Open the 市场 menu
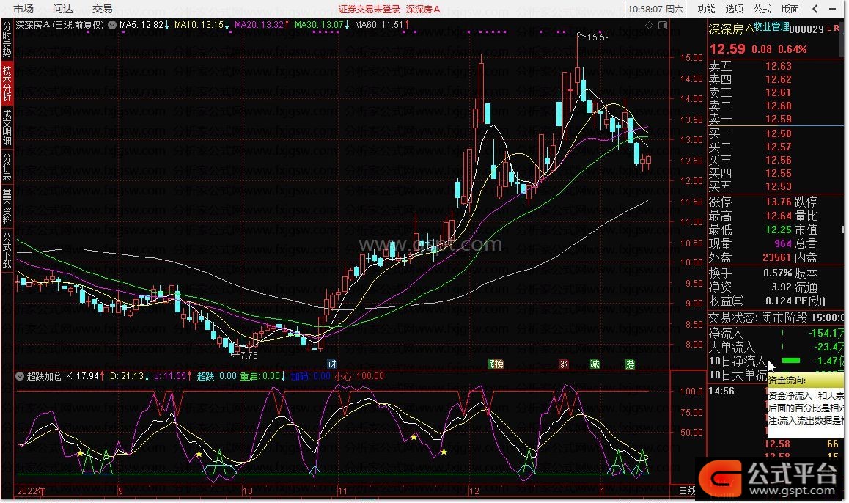 (x=23, y=9)
